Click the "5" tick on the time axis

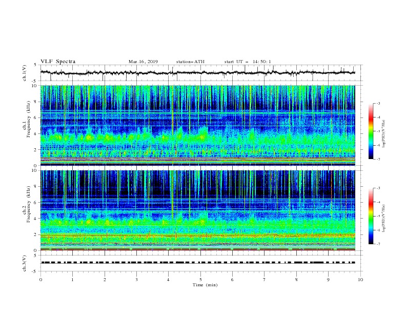tap(200, 280)
